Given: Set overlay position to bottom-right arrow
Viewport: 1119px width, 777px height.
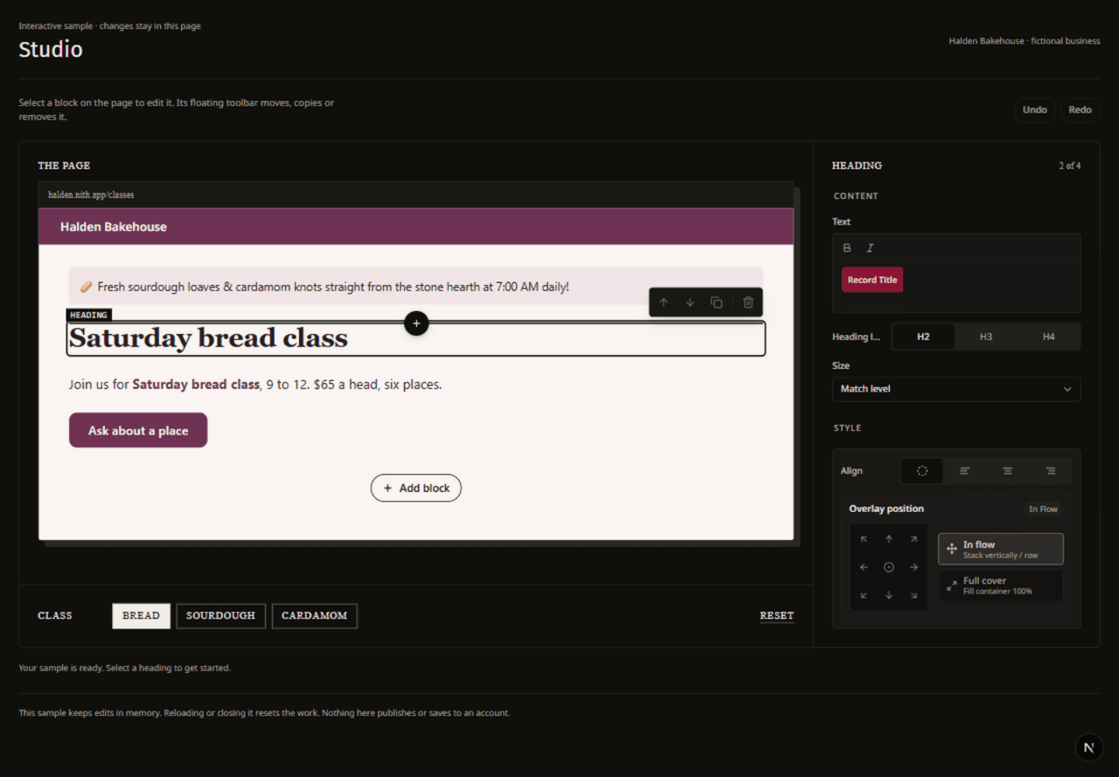Looking at the screenshot, I should 914,595.
